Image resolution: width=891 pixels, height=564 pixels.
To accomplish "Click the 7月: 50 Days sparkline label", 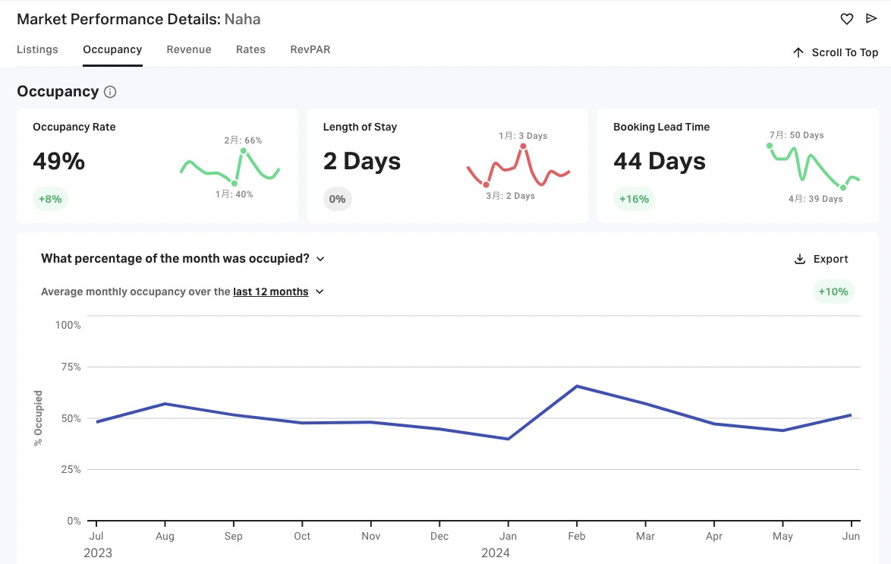I will click(797, 135).
